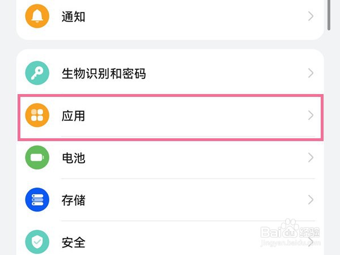This screenshot has height=255, width=340.
Task: Go to 存储 settings
Action: [73, 199]
